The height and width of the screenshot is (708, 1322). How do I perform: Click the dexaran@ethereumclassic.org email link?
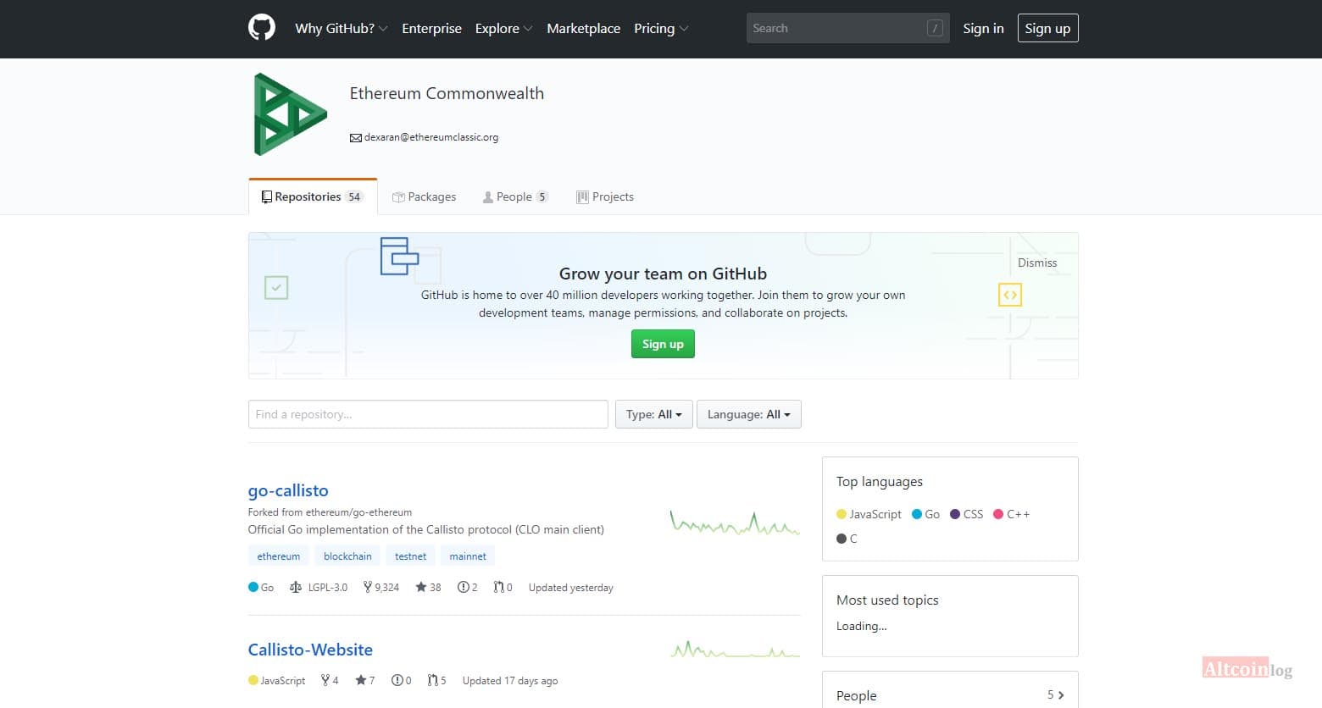click(x=431, y=137)
